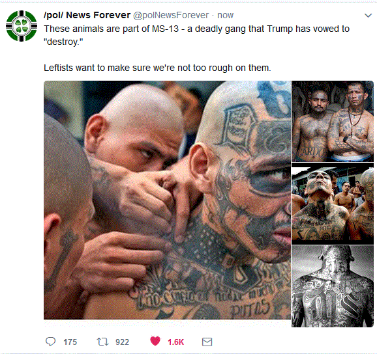Expand the tweet options chevron

tap(368, 16)
